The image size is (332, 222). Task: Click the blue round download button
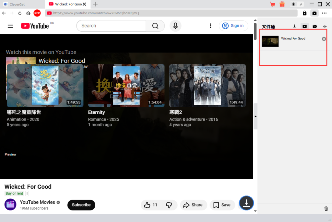tap(246, 203)
